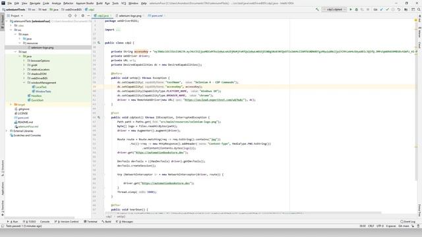Screen dimensions: 422x237
Task: Click the Search Everywhere magnifier icon
Action: 419,9
